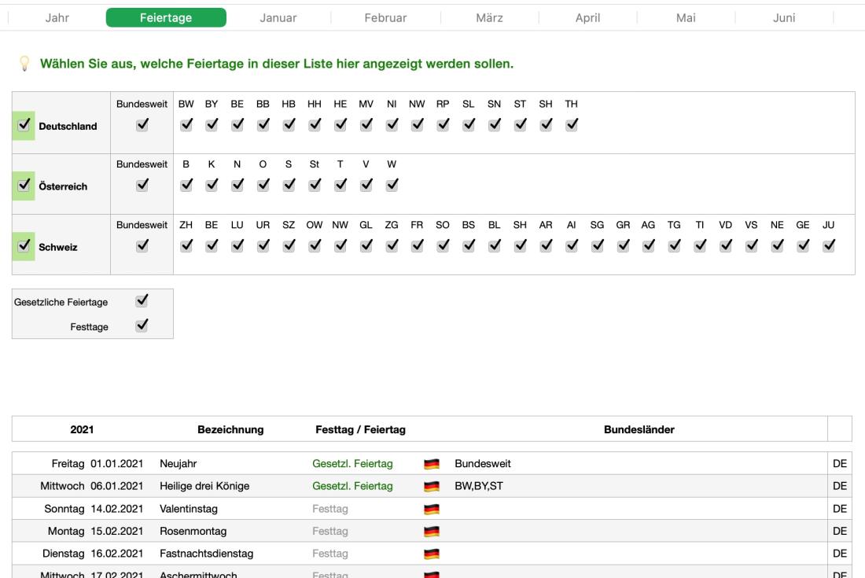The image size is (865, 578).
Task: Toggle the ZH canton checkbox for Schweiz
Action: 187,245
